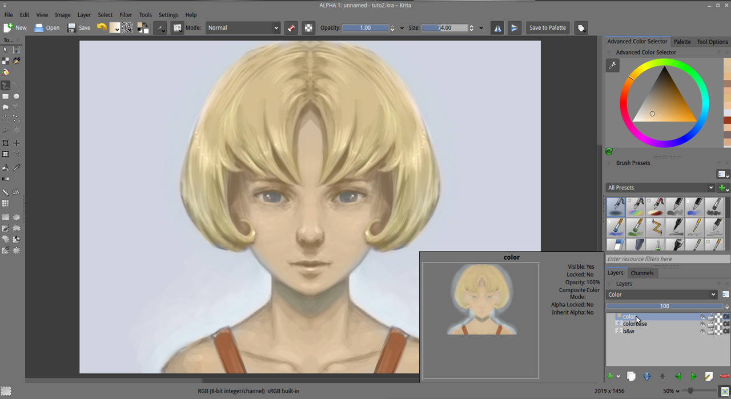Image resolution: width=731 pixels, height=399 pixels.
Task: Switch to the Channels tab
Action: (x=642, y=273)
